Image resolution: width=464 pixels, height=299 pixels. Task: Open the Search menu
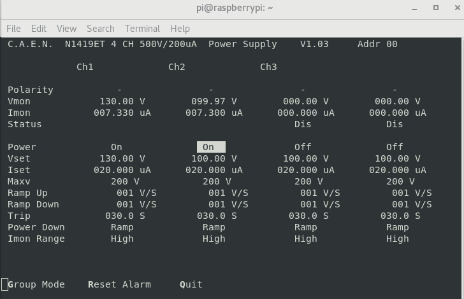101,29
